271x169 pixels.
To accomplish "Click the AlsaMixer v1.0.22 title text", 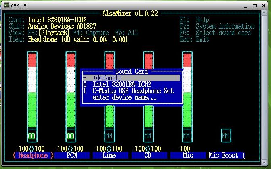I will (x=130, y=13).
